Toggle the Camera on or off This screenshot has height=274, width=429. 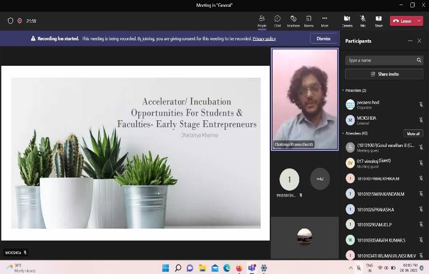(x=347, y=20)
